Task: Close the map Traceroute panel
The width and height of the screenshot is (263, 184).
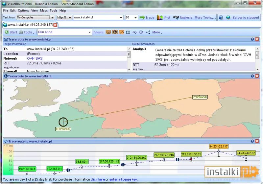Action: point(257,76)
